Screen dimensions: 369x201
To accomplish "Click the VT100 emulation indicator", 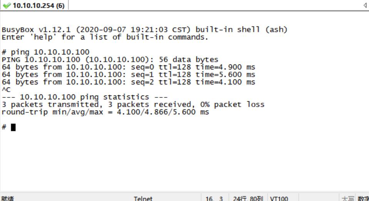I will (x=279, y=198).
